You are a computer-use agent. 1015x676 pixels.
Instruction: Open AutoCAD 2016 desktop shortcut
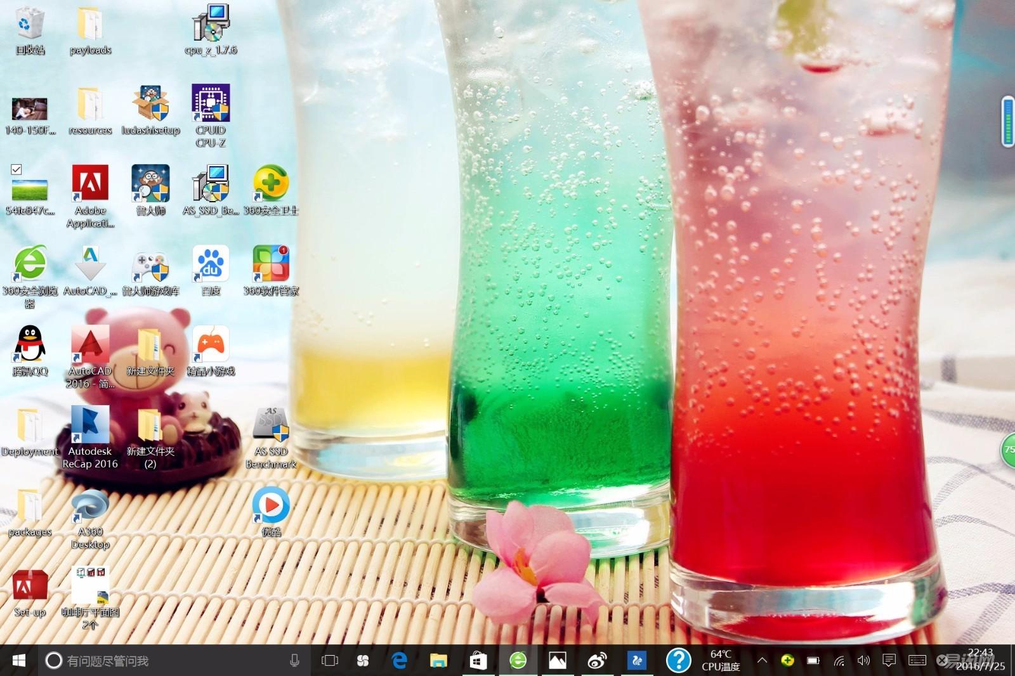click(x=90, y=346)
